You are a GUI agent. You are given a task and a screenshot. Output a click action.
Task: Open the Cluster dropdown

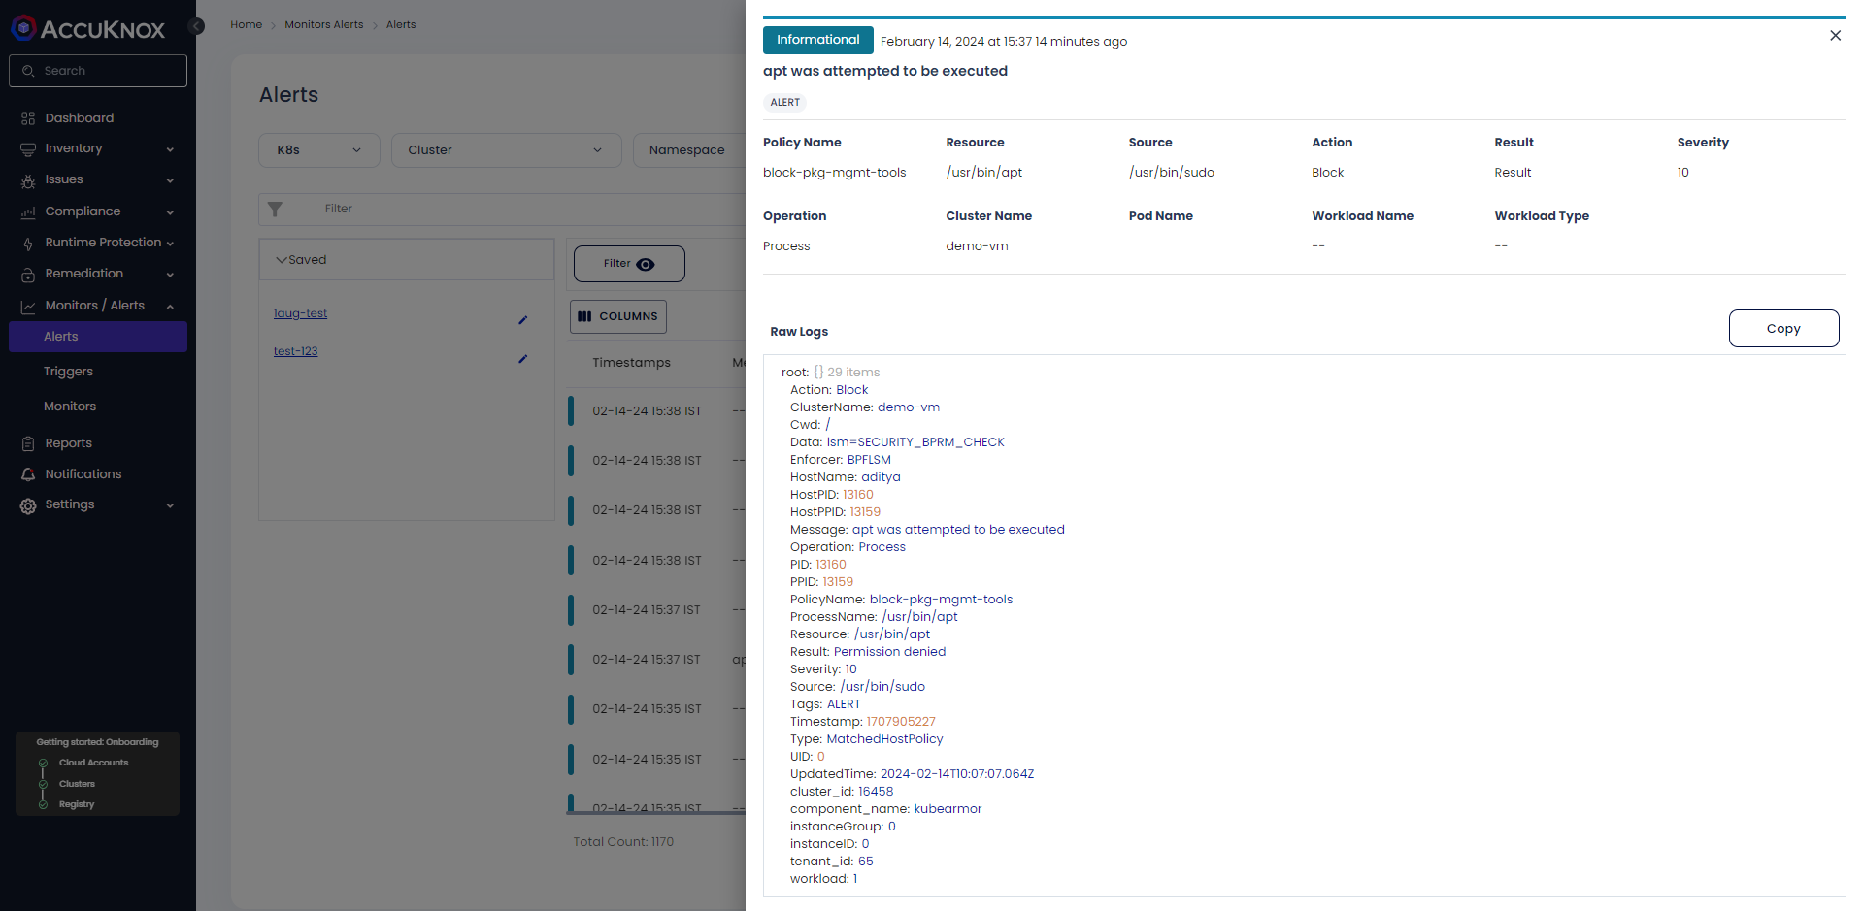coord(505,150)
